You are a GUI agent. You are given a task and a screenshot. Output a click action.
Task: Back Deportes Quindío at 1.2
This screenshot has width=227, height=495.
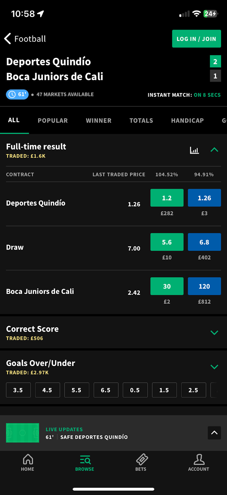[167, 198]
